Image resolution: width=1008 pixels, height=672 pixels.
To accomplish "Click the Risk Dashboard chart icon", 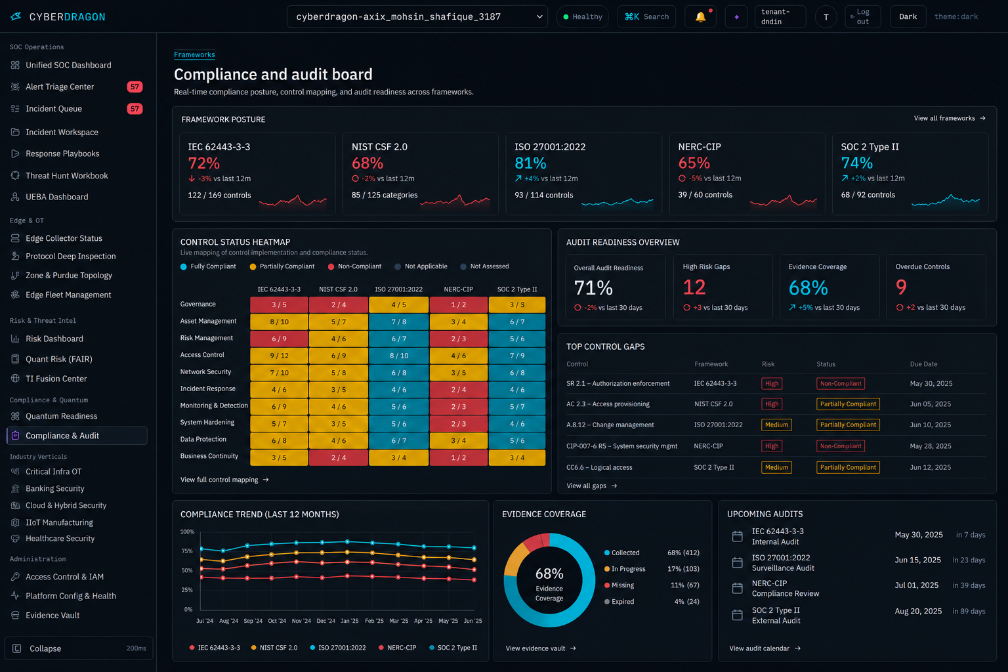I will pyautogui.click(x=15, y=339).
